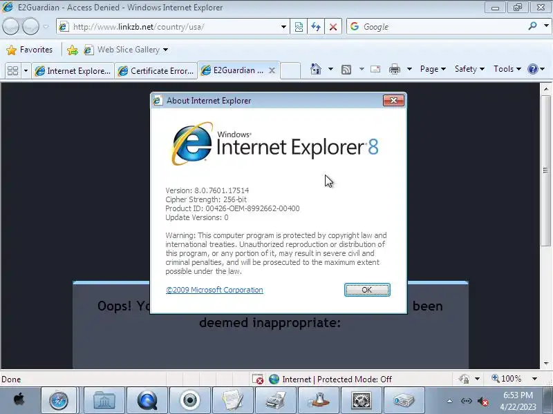Click the Apple logo start button
553x414 pixels.
19,400
